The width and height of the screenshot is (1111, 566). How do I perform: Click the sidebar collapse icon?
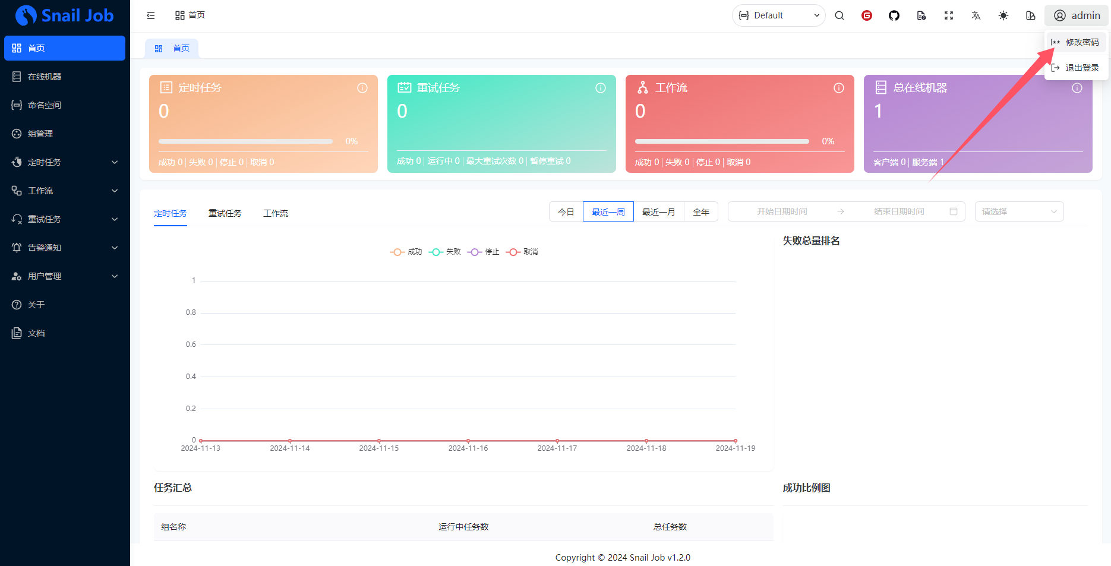click(151, 15)
